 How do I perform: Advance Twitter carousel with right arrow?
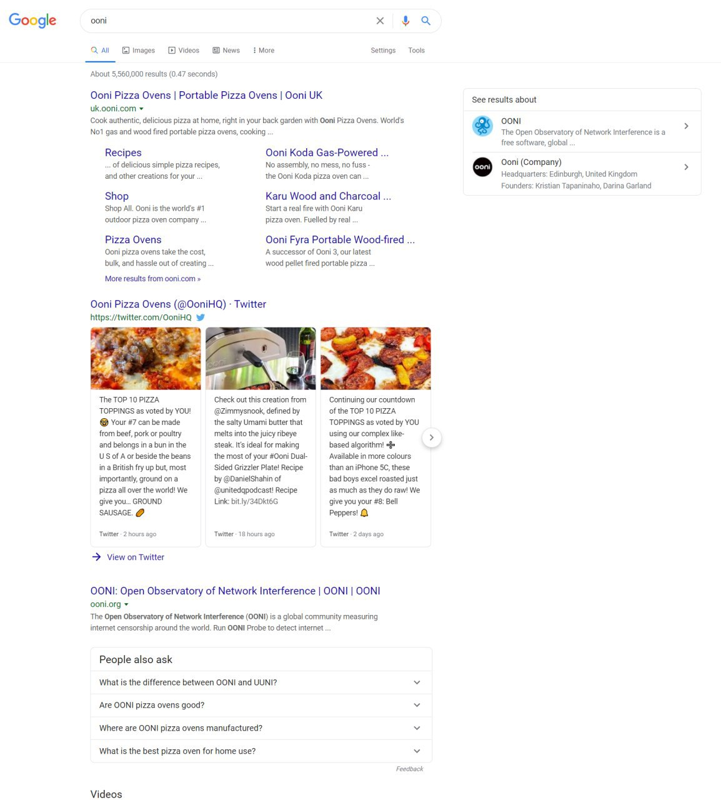[x=431, y=437]
